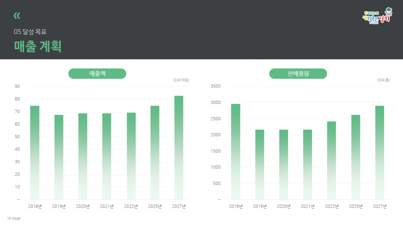Select the 2018년 bar in 판매물량 chart
The image size is (403, 226).
pos(236,151)
